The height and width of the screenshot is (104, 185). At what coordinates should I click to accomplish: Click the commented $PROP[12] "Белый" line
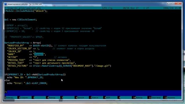click(x=53, y=28)
